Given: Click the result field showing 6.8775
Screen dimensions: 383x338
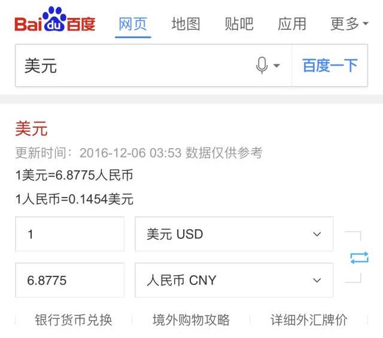Looking at the screenshot, I should pyautogui.click(x=69, y=280).
